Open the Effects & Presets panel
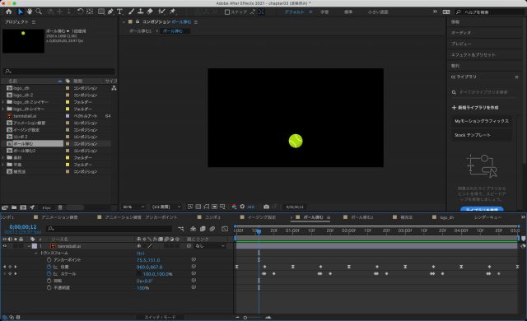Image resolution: width=527 pixels, height=321 pixels. 473,54
